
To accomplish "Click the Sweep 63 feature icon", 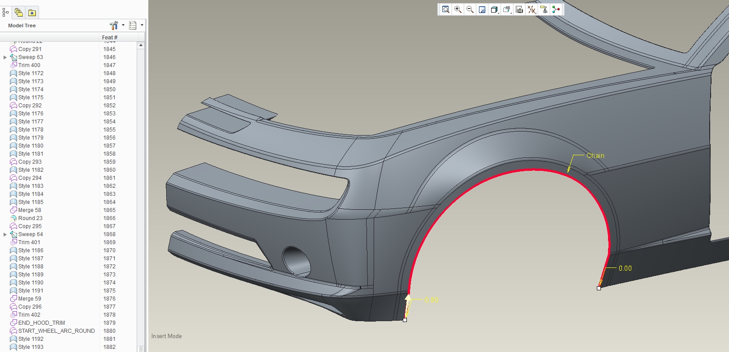I will pyautogui.click(x=13, y=57).
